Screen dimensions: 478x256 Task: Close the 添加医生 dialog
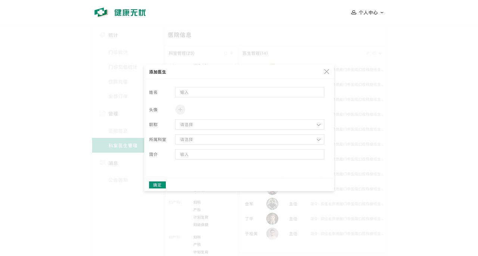tap(326, 72)
